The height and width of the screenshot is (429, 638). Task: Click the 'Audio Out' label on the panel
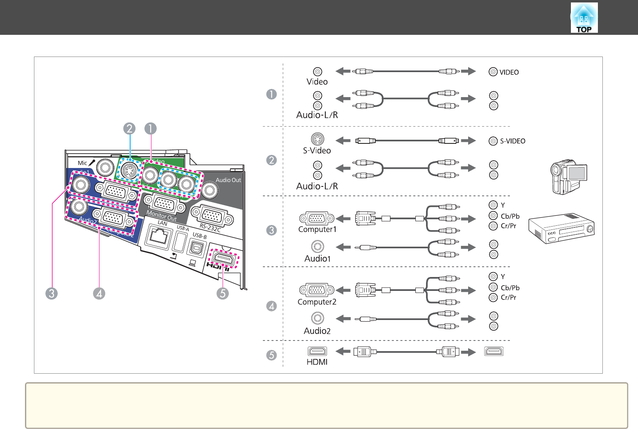tap(228, 180)
